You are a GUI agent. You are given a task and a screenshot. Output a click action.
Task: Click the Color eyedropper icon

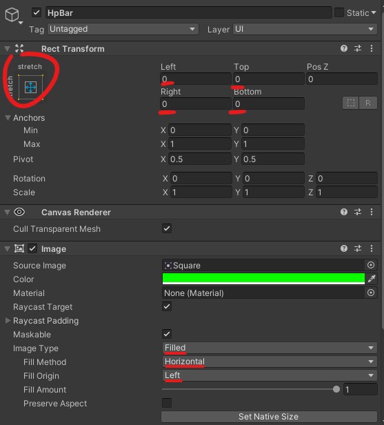(372, 279)
